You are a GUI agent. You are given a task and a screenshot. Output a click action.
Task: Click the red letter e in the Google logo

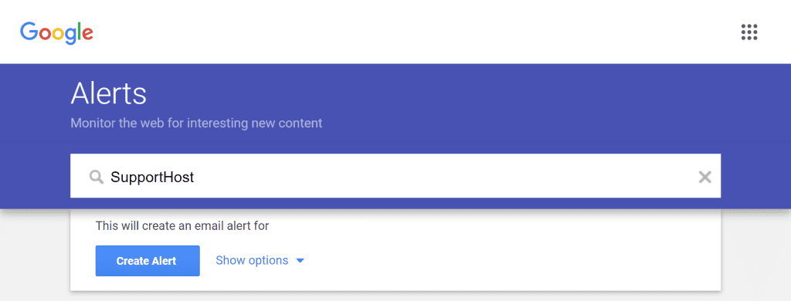tap(87, 34)
